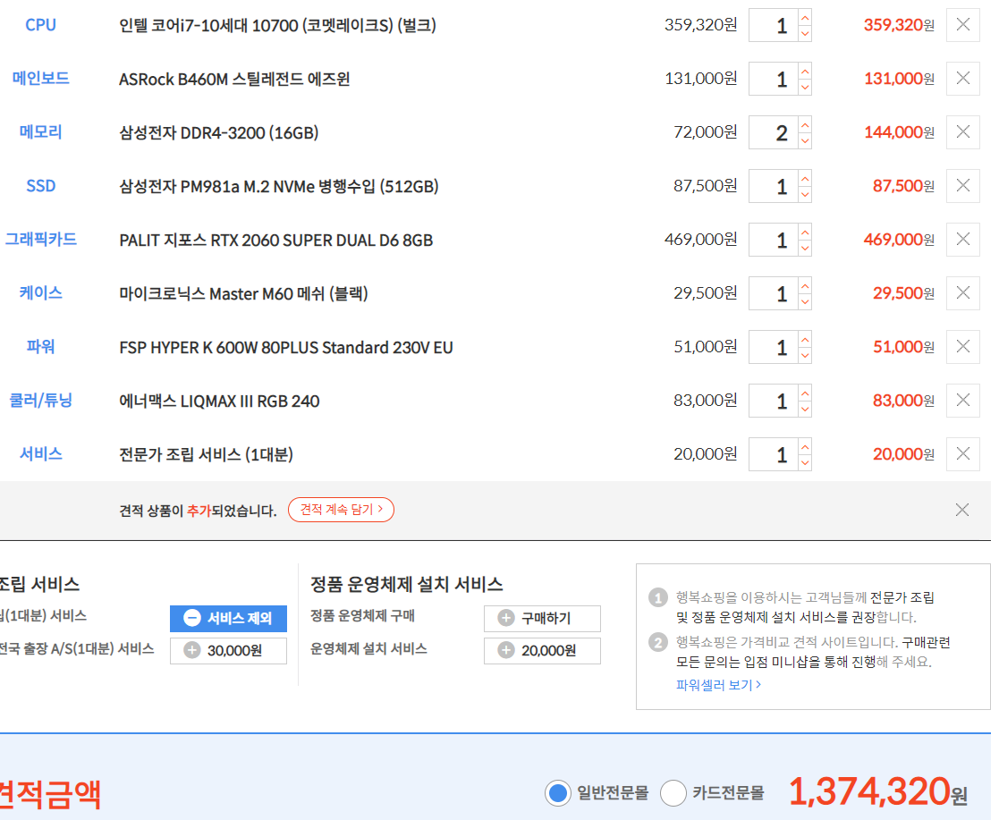Open item 전문가 조립 서비스 (1대분)
999x820 pixels.
coord(206,454)
